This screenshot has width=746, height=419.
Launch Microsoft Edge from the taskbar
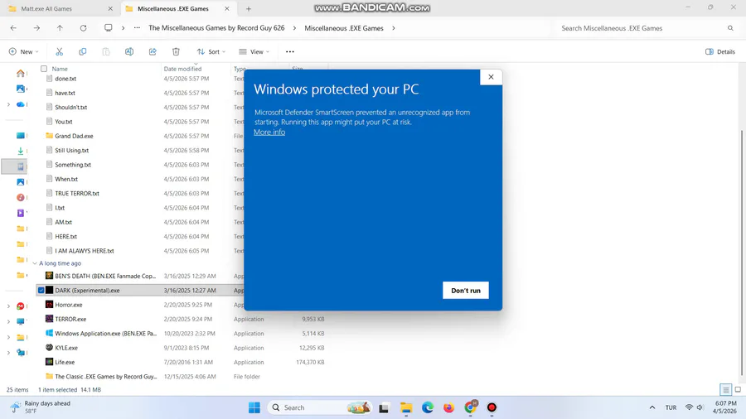point(427,407)
